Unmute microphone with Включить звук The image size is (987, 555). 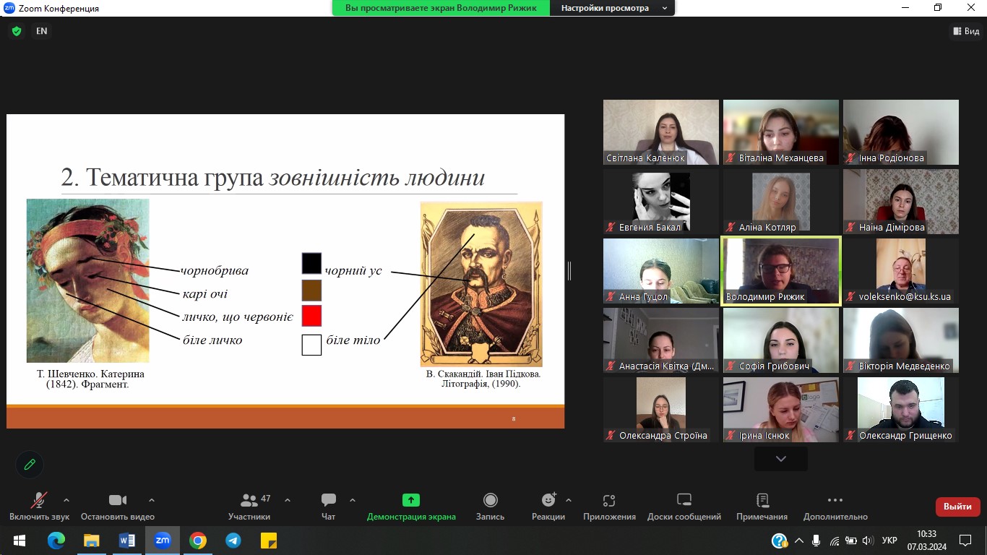39,507
